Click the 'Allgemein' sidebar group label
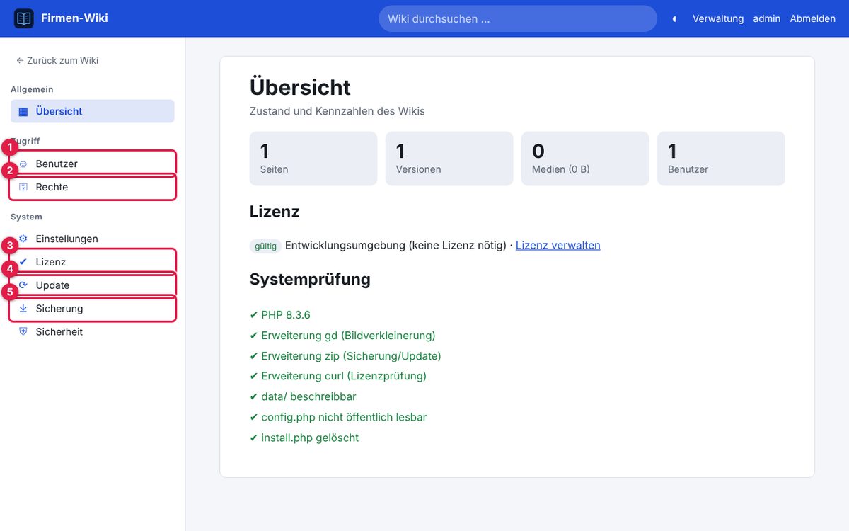This screenshot has width=849, height=531. [x=32, y=89]
